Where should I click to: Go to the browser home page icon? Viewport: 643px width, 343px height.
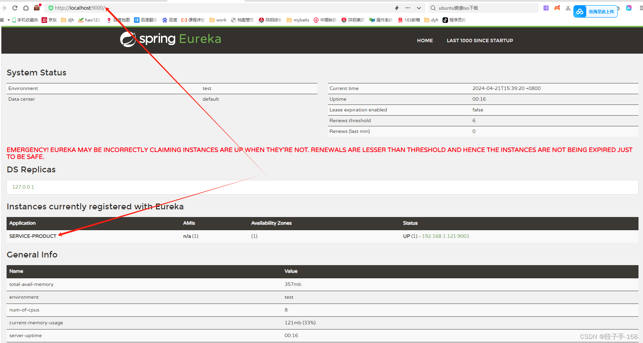point(26,8)
